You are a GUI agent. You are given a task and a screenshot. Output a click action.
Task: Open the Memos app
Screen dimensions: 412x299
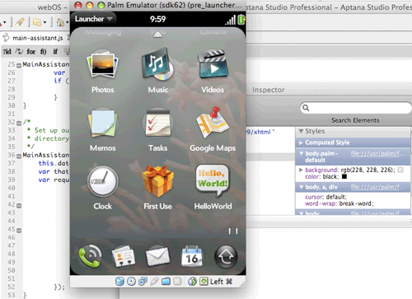coord(103,124)
